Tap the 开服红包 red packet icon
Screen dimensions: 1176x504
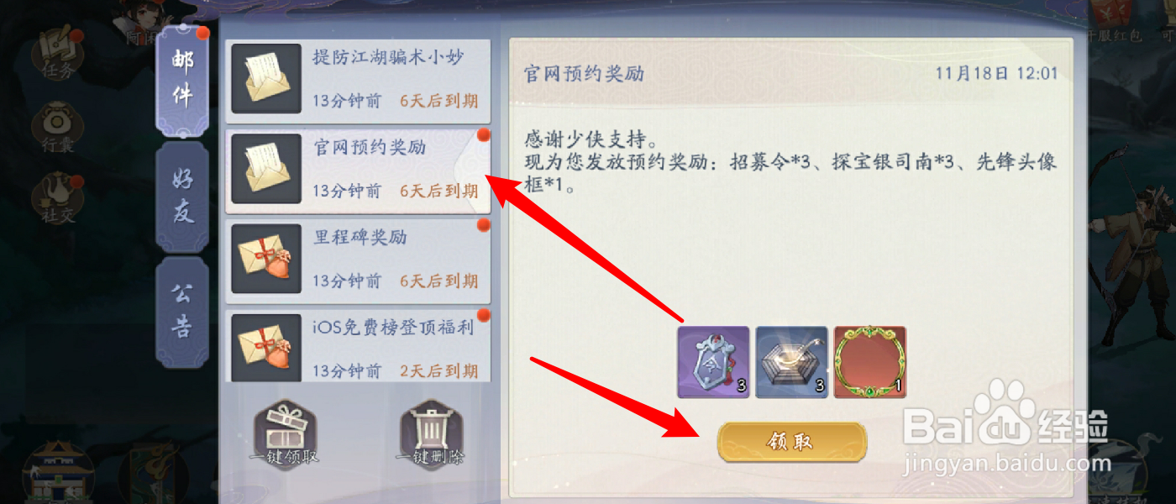[x=1114, y=23]
